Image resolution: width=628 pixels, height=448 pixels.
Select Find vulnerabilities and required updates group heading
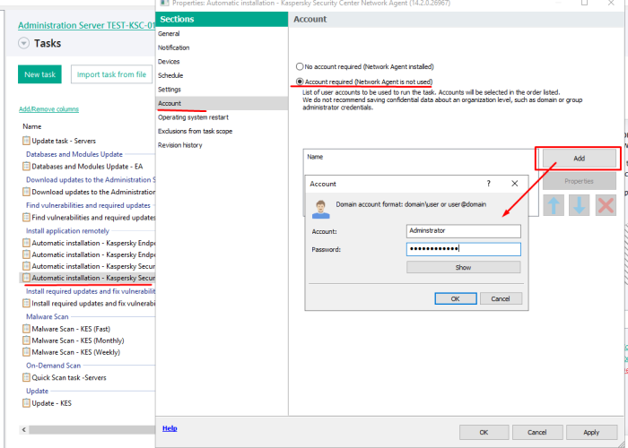pyautogui.click(x=88, y=205)
